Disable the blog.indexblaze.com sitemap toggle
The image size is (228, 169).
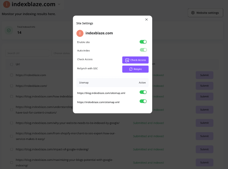143,92
